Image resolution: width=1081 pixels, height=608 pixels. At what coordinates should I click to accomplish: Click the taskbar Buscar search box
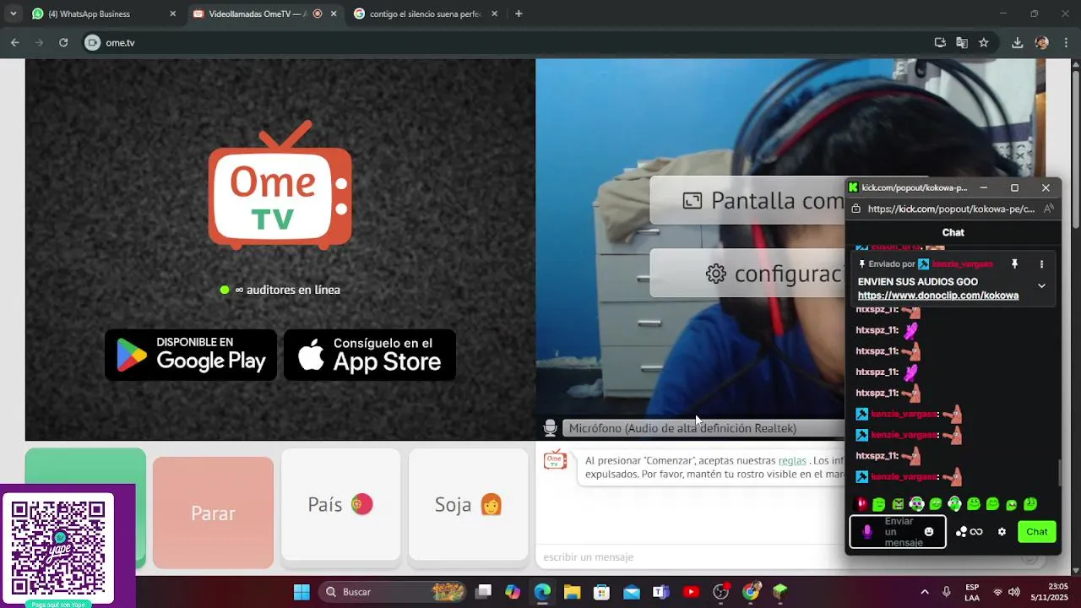[393, 592]
